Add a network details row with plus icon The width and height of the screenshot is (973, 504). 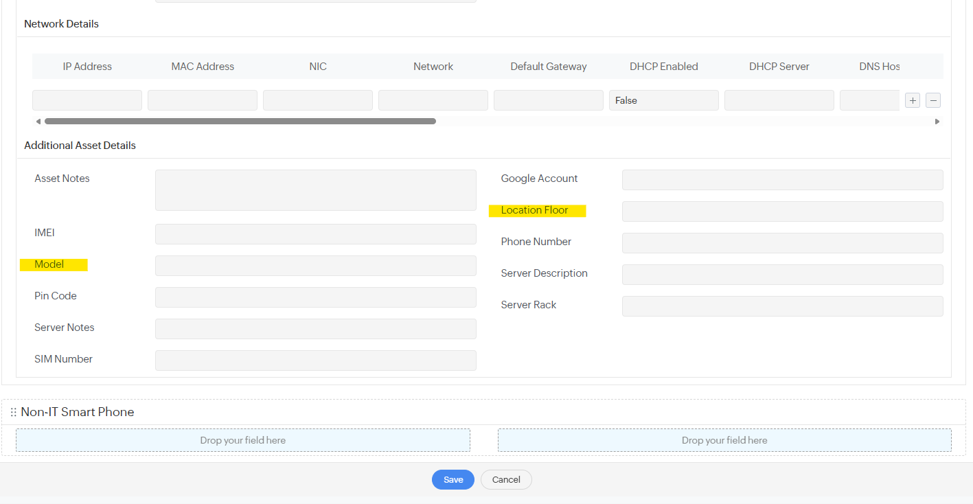912,100
